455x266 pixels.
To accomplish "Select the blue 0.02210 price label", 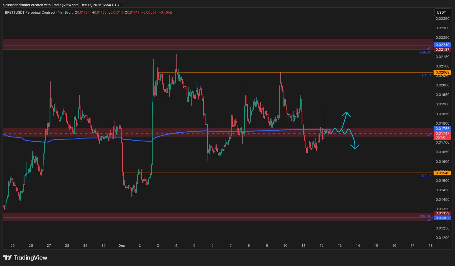I will 442,45.
